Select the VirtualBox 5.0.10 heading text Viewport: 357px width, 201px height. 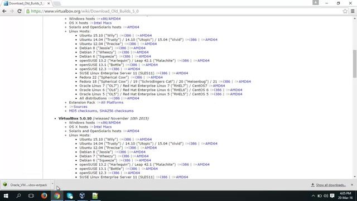pos(75,118)
